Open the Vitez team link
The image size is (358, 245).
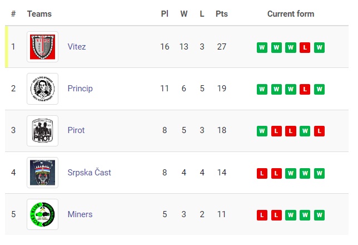coord(77,47)
